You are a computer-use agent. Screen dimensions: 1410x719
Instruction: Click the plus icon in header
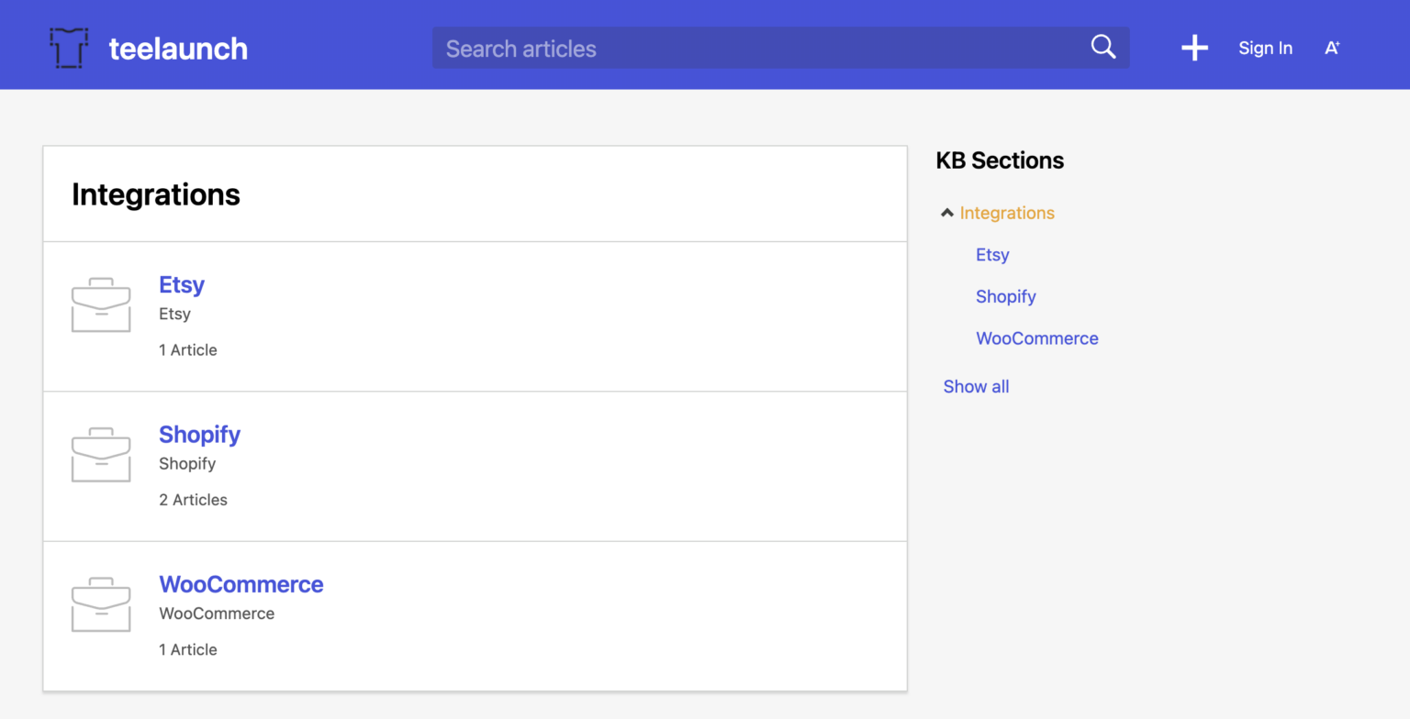(x=1194, y=48)
